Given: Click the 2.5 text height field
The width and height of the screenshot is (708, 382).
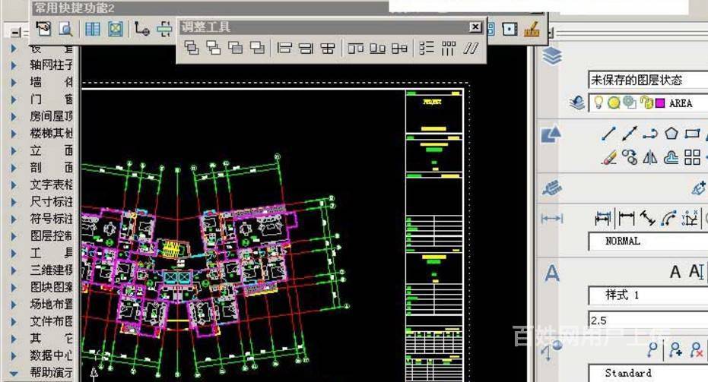Looking at the screenshot, I should [x=646, y=320].
